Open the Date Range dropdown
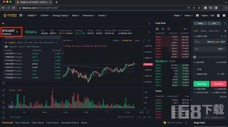Image resolution: width=228 pixels, height=127 pixels. pyautogui.click(x=16, y=117)
